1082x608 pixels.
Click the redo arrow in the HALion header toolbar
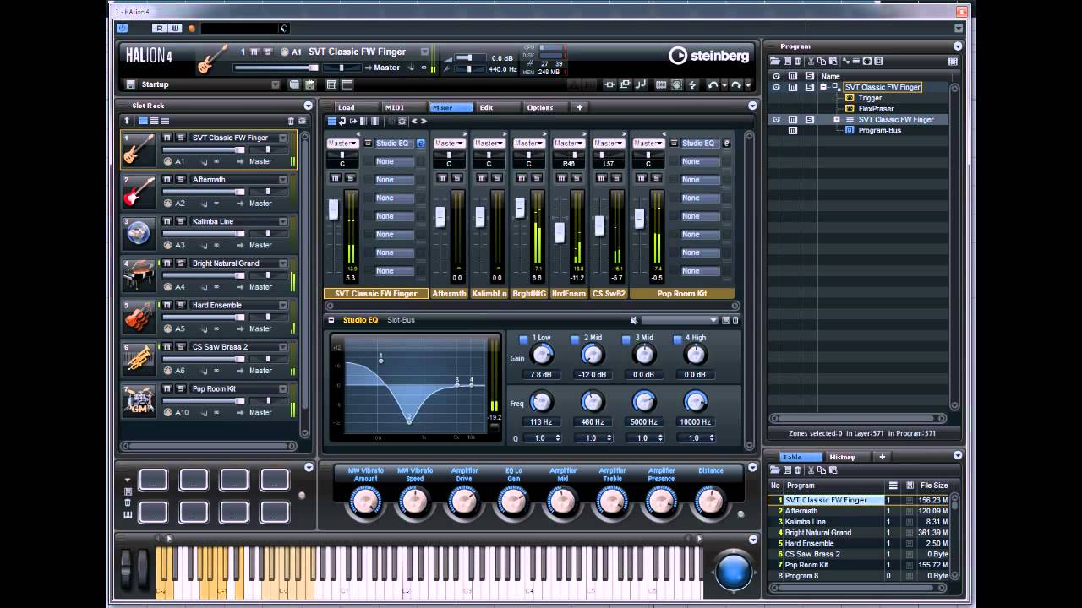(737, 84)
